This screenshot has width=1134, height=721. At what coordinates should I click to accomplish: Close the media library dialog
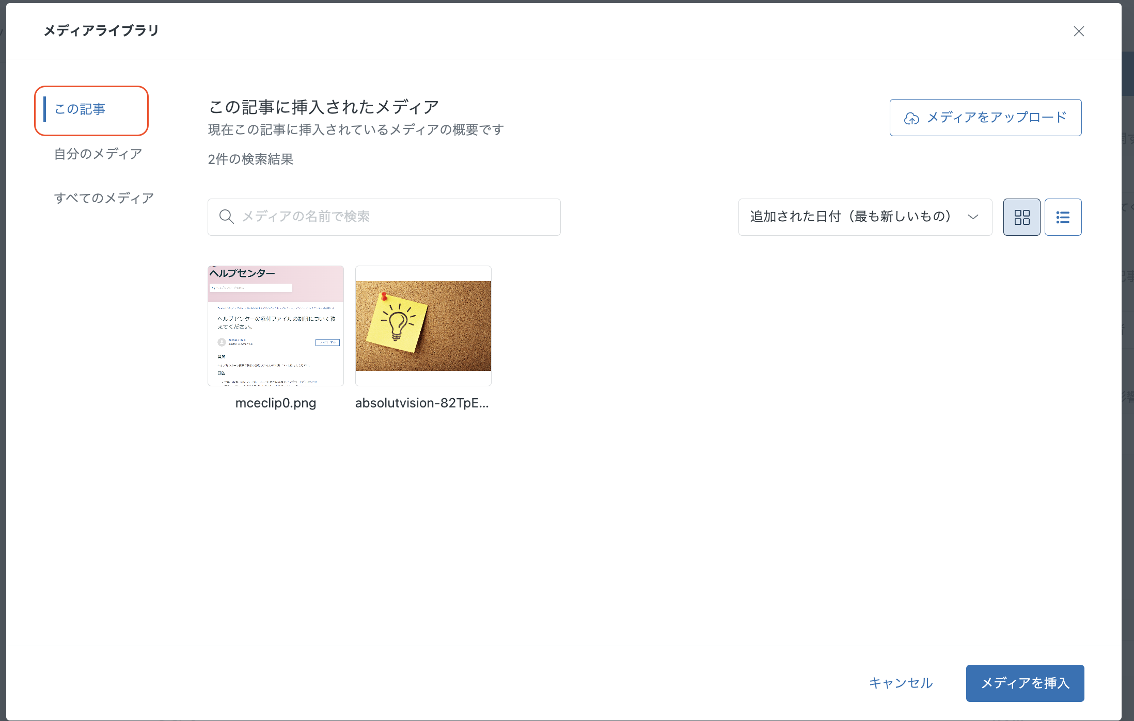point(1078,31)
